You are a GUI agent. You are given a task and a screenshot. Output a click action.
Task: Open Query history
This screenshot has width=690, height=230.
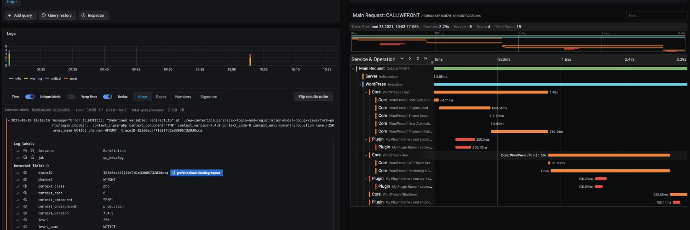[x=57, y=15]
